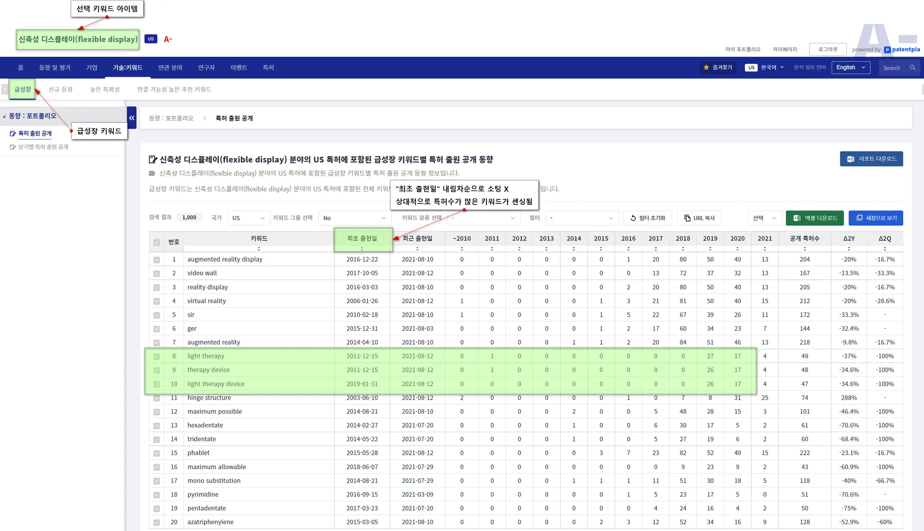924x531 pixels.
Task: Toggle the select-all header checkbox
Action: point(157,242)
